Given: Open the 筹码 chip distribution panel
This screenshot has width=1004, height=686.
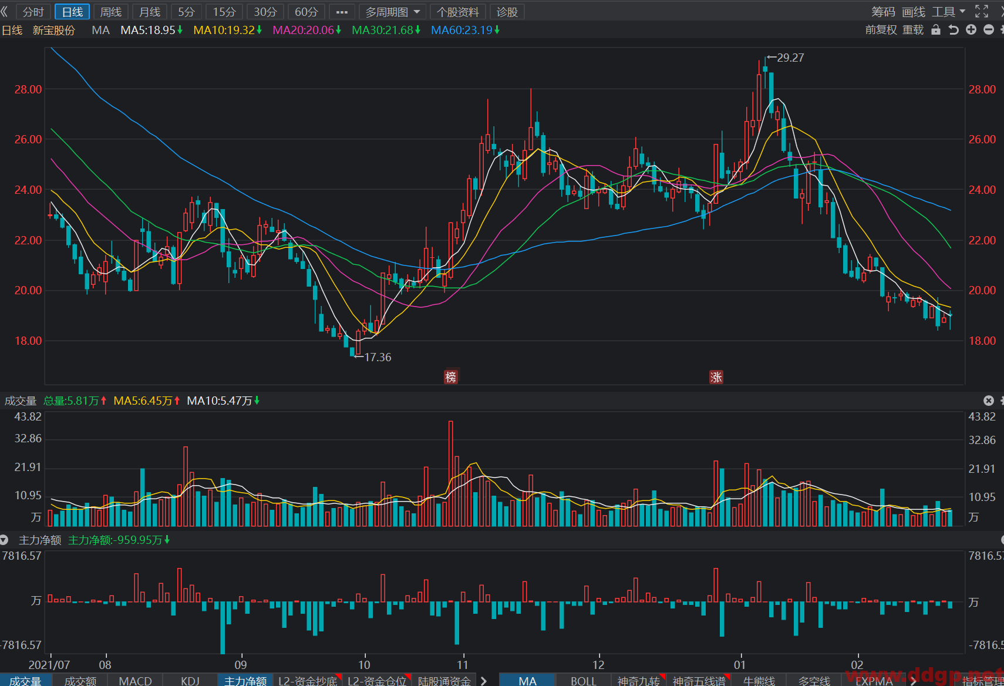Looking at the screenshot, I should point(883,12).
